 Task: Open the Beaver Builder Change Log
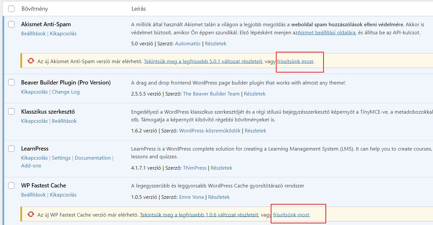click(x=66, y=92)
